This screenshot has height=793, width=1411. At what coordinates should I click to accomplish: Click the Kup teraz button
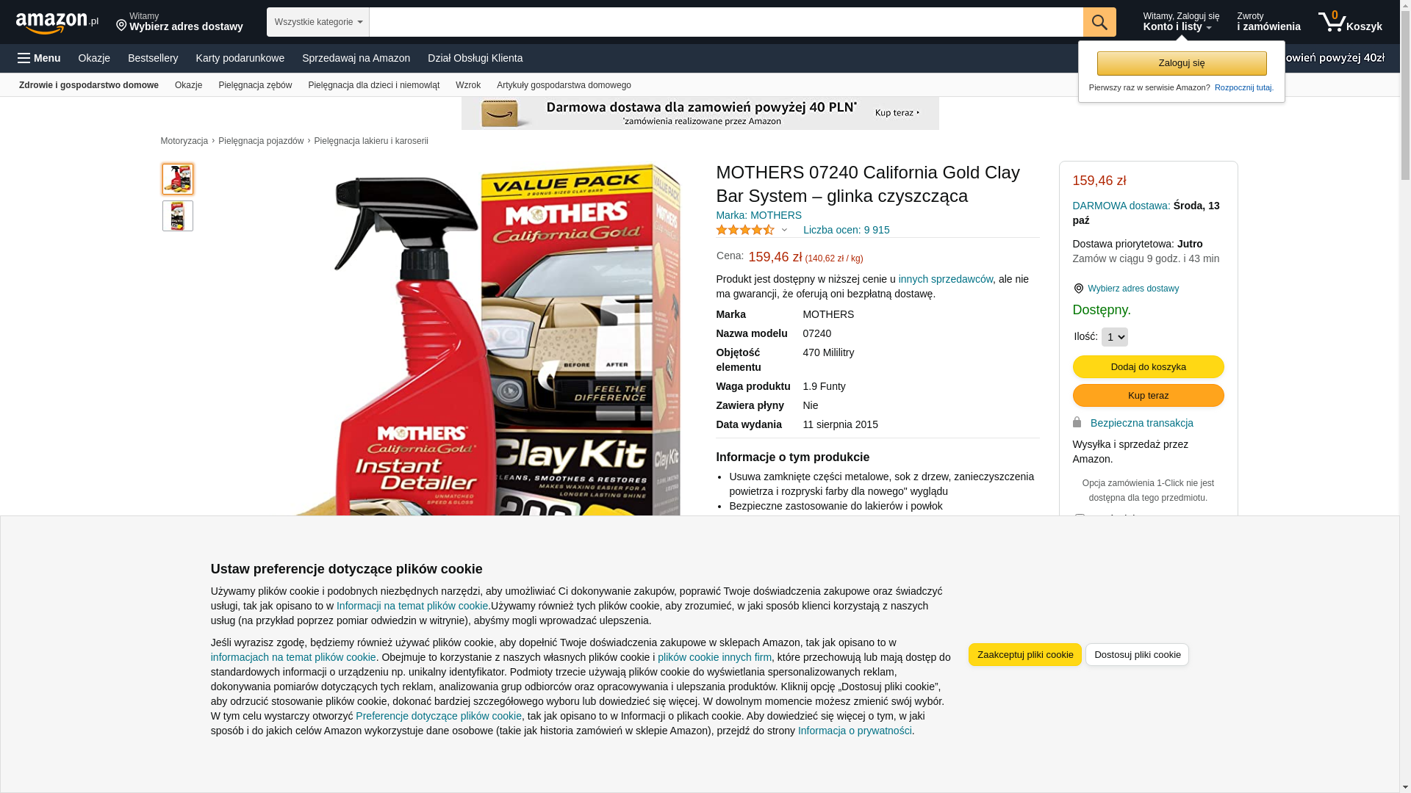(x=1148, y=395)
